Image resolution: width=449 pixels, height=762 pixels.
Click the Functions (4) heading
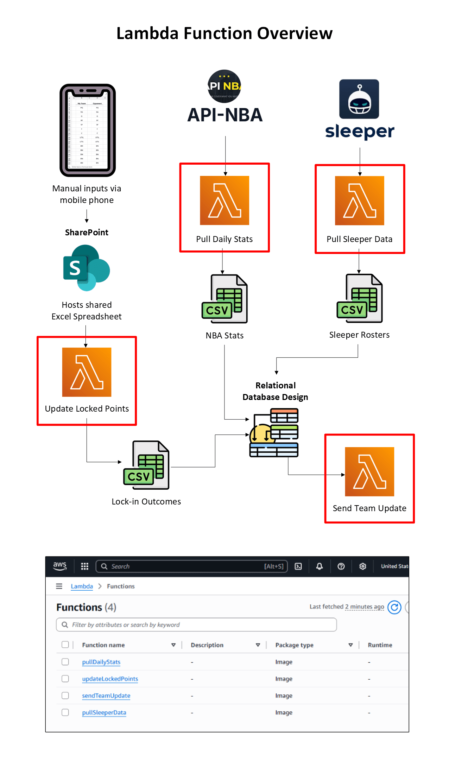(86, 607)
